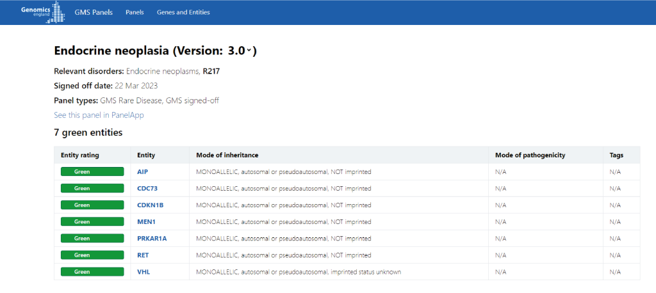Click the RET gene link
This screenshot has width=656, height=293.
pyautogui.click(x=143, y=255)
